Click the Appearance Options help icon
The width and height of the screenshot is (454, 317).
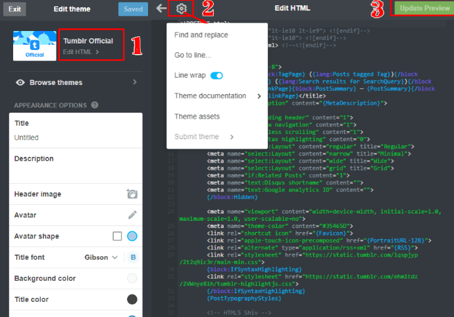tap(95, 105)
